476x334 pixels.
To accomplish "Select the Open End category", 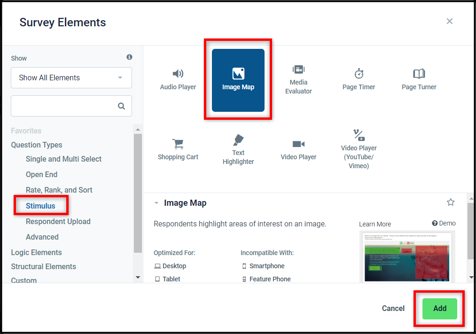I will point(42,174).
